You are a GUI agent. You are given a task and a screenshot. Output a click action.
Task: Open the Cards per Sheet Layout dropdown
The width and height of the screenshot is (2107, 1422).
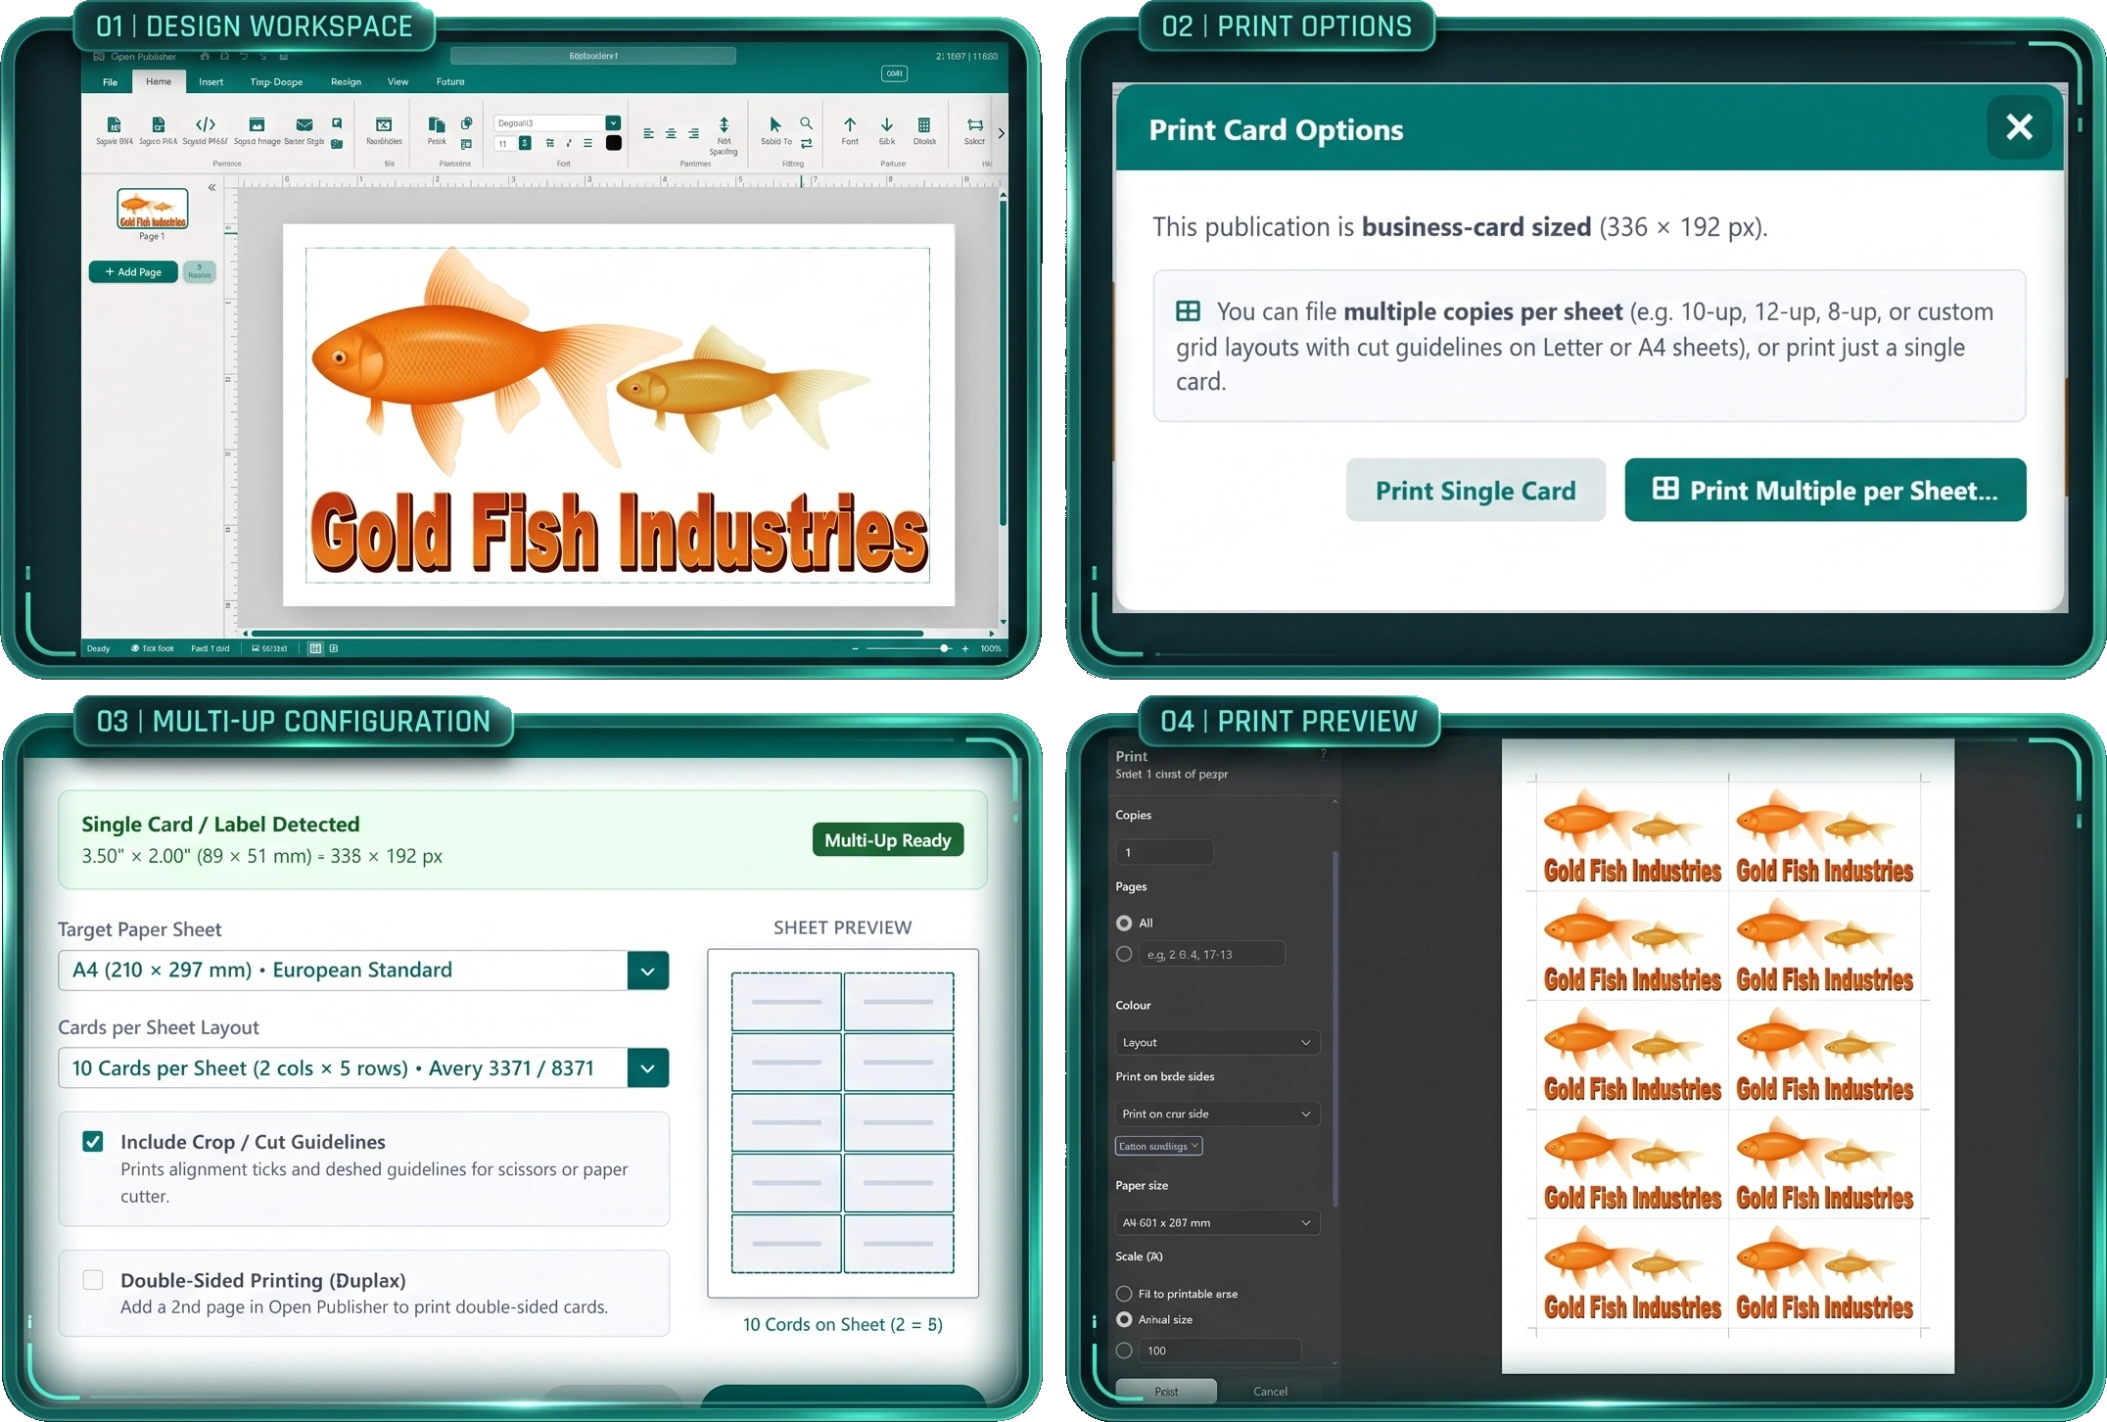[363, 1068]
